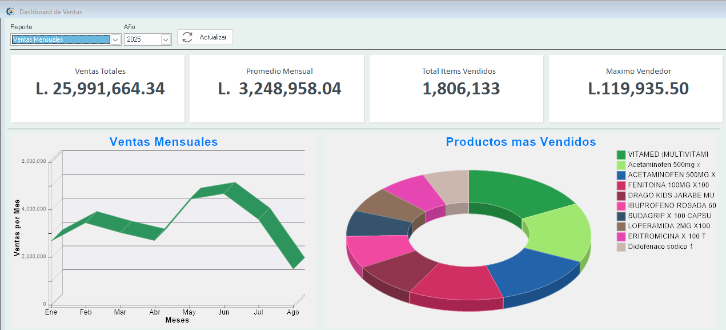The width and height of the screenshot is (726, 330).
Task: Select the highlighted Ventas Mensuales combo text
Action: pyautogui.click(x=60, y=39)
